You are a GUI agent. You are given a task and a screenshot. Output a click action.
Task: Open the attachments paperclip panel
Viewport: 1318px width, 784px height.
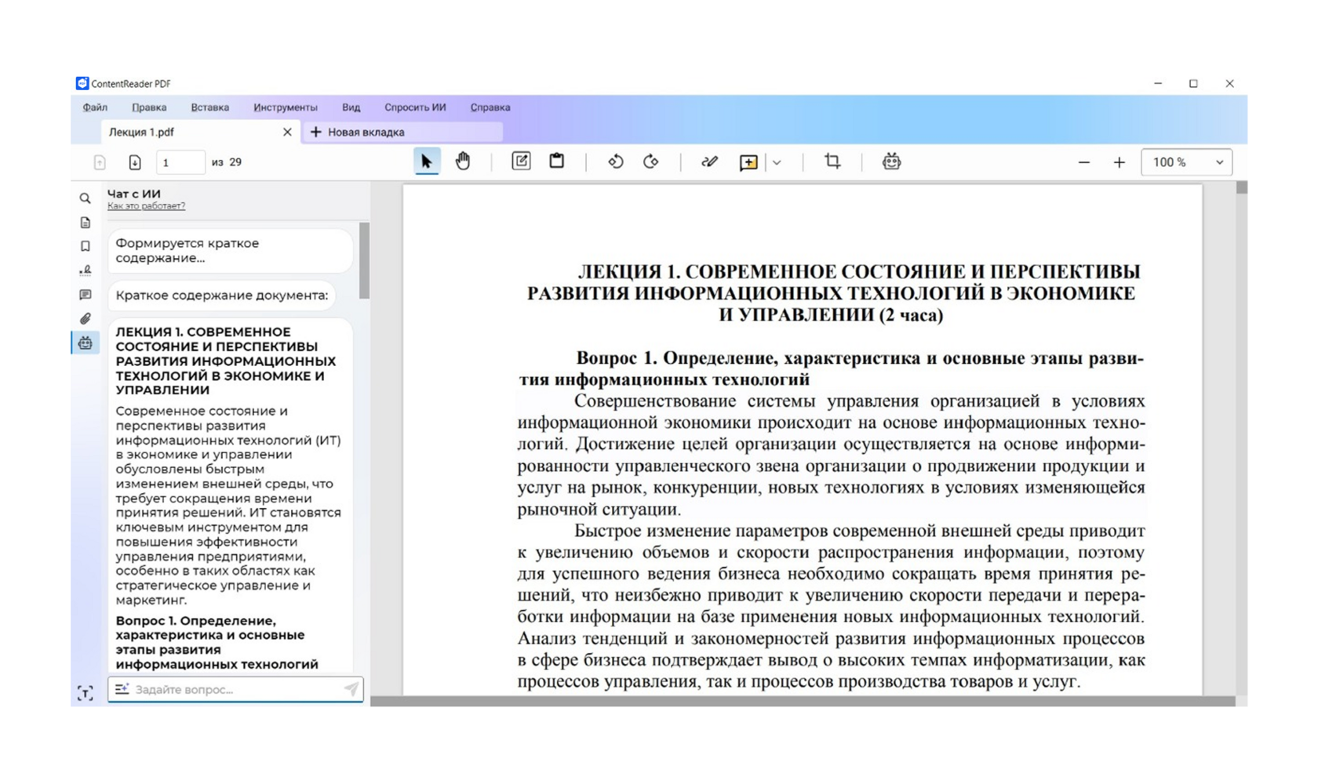(86, 318)
